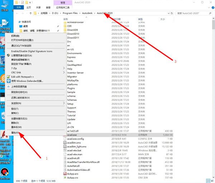This screenshot has height=183, width=215.
Task: Select the acad.exe file row
Action: [x=118, y=135]
